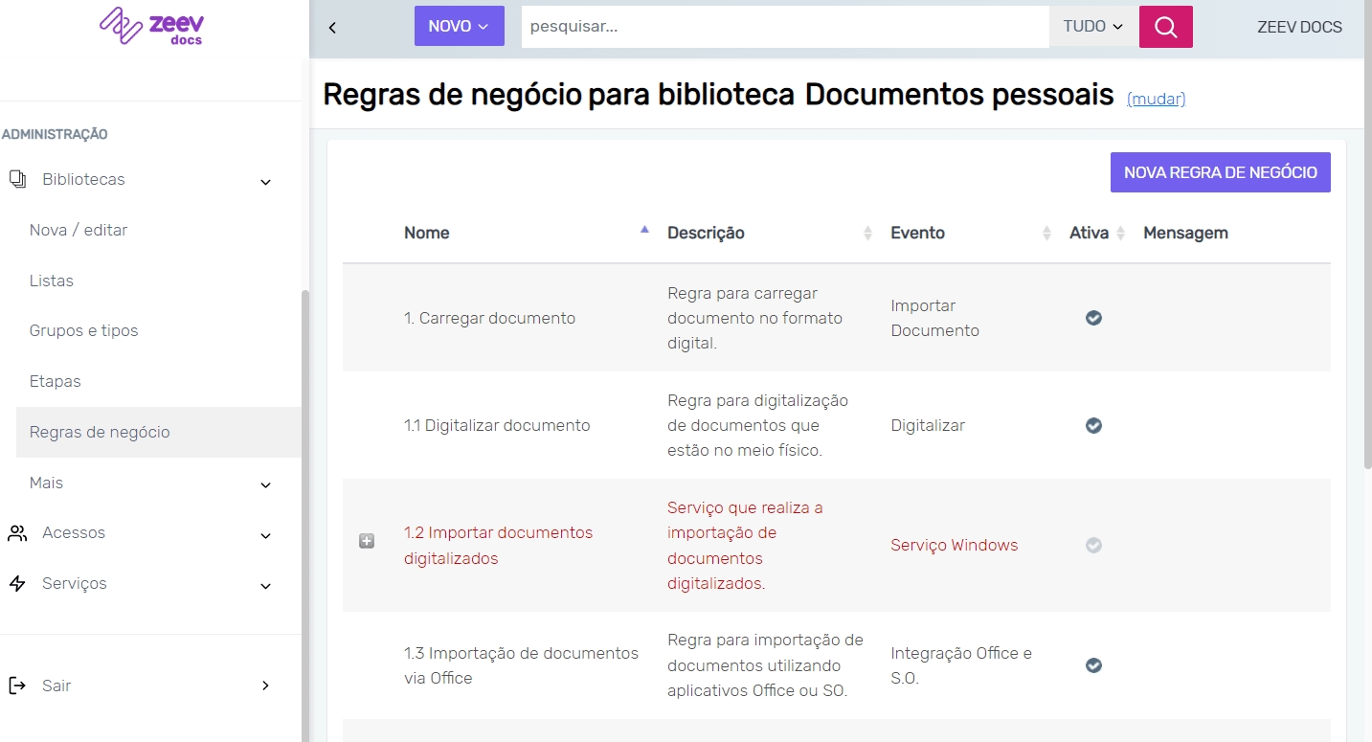Click the Serviços lightning bolt icon
The width and height of the screenshot is (1372, 742).
coord(17,584)
